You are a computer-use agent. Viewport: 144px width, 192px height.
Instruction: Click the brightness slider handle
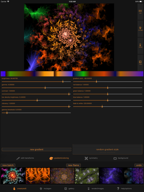(63, 81)
